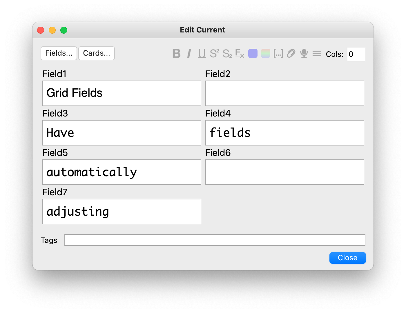Viewport: 406px width, 313px height.
Task: Underline the selected text
Action: point(202,54)
